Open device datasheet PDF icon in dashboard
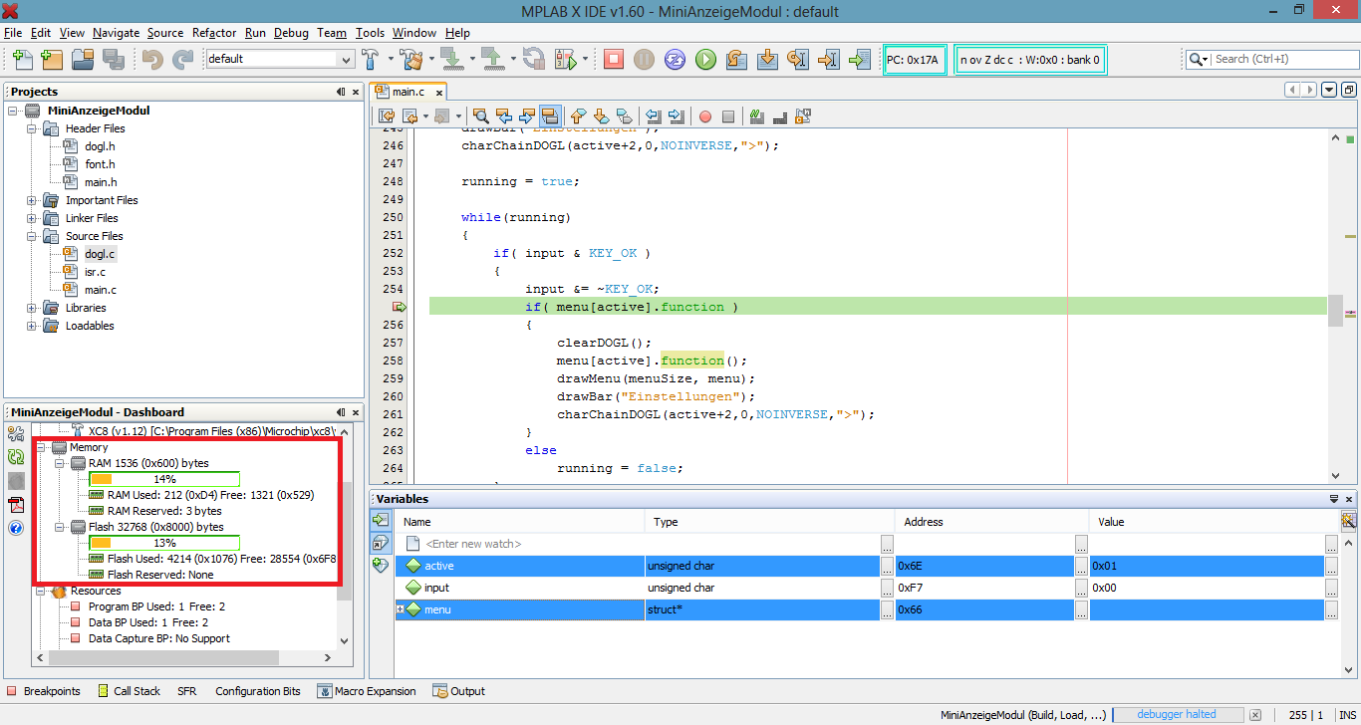Viewport: 1361px width, 725px height. click(16, 505)
